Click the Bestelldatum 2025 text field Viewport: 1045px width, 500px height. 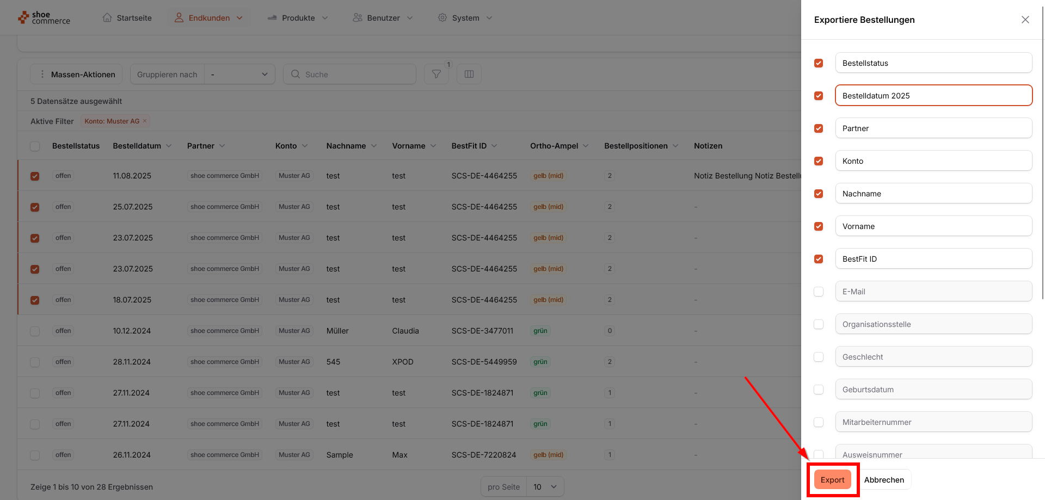tap(933, 95)
